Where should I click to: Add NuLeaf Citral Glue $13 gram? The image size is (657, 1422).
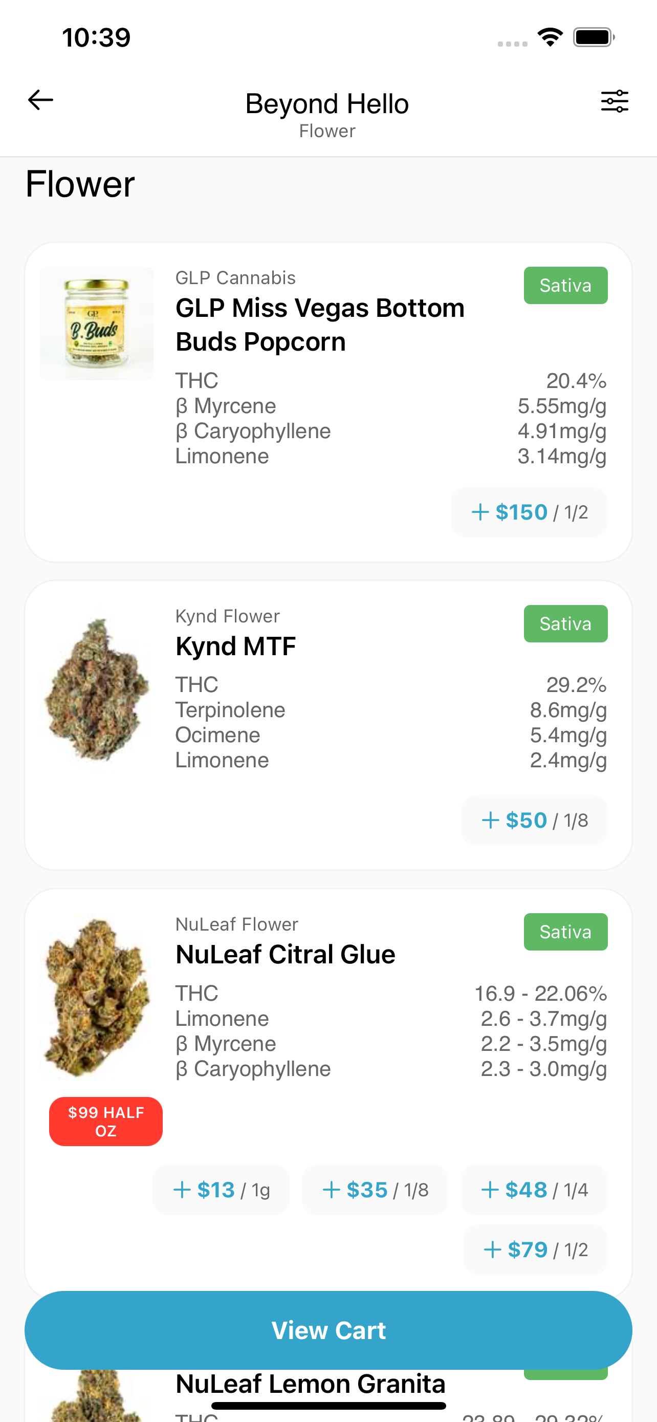(x=221, y=1190)
